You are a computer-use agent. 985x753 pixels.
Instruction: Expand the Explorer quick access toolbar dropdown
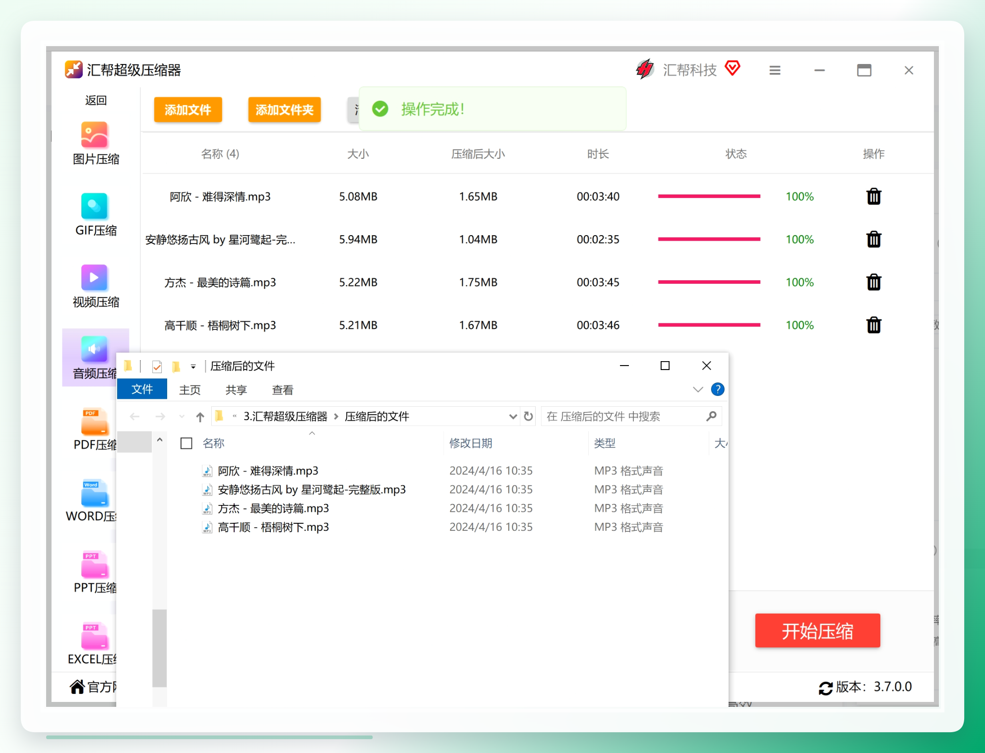click(x=193, y=367)
